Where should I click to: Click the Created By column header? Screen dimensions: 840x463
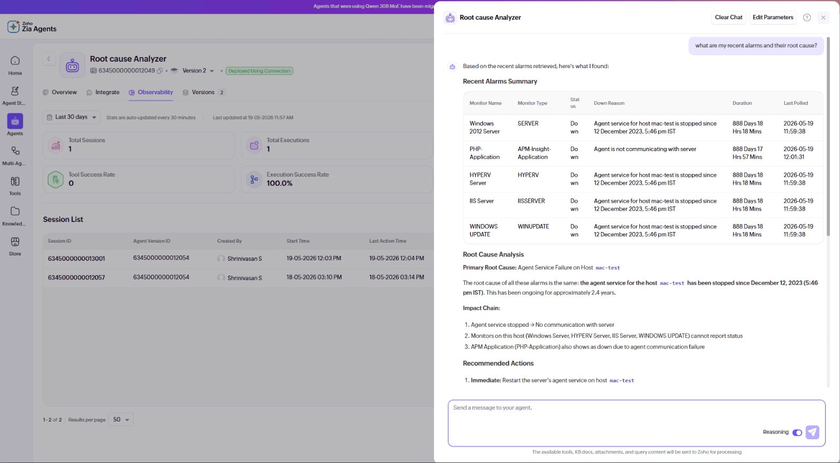(x=229, y=241)
